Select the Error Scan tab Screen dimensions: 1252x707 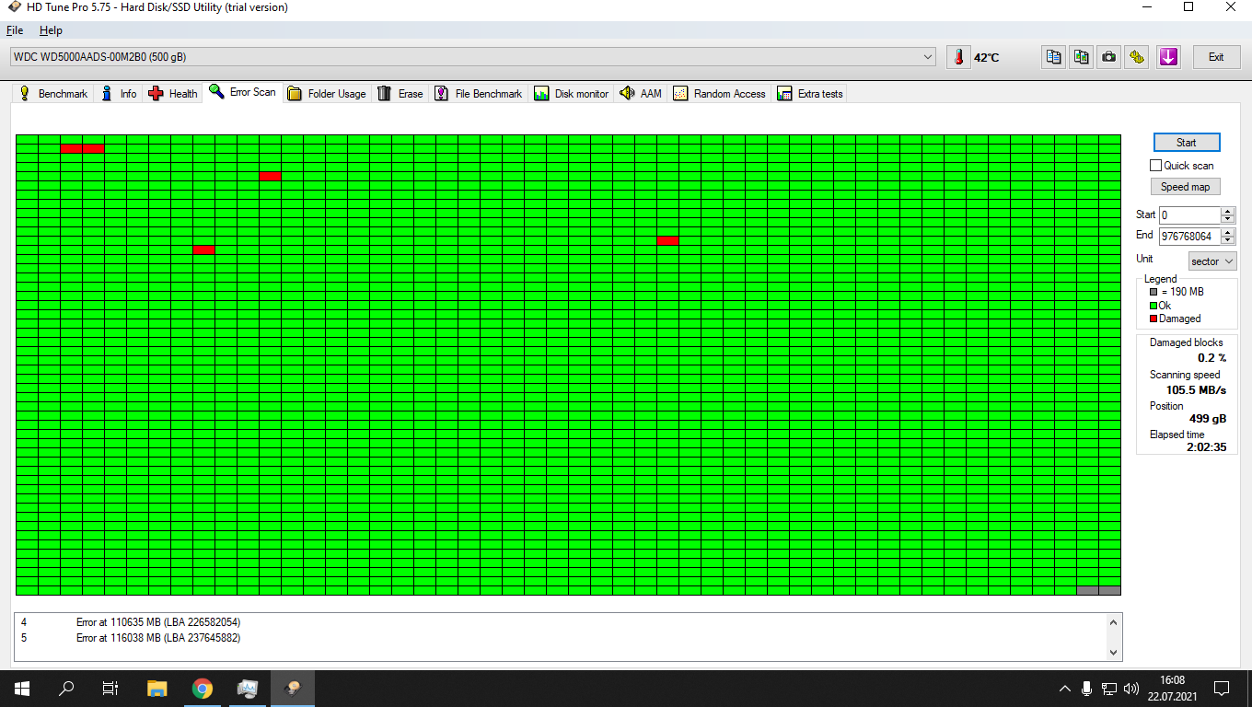coord(243,92)
